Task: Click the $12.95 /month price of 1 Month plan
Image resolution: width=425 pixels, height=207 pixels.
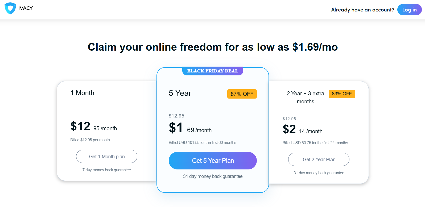Action: (x=93, y=127)
